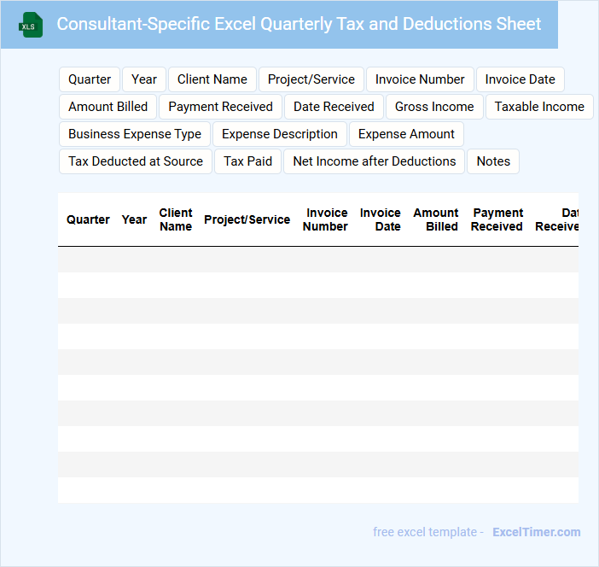Image resolution: width=599 pixels, height=567 pixels.
Task: Click the Payment Received column header in table
Action: (x=497, y=219)
